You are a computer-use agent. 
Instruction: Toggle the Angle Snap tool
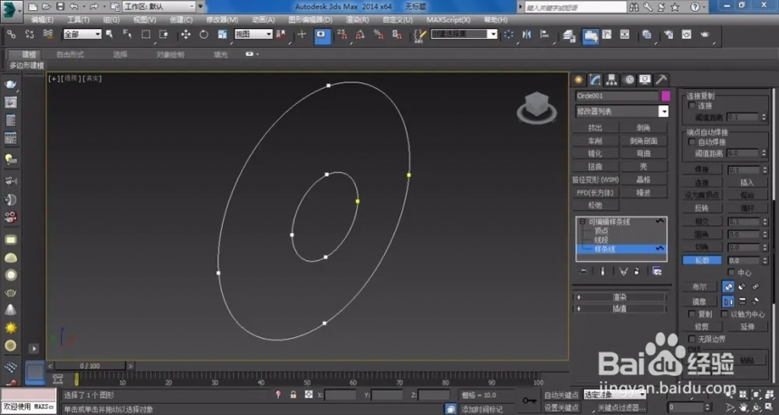coord(361,34)
